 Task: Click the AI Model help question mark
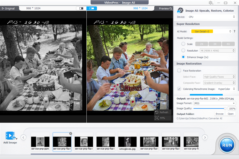[234, 31]
